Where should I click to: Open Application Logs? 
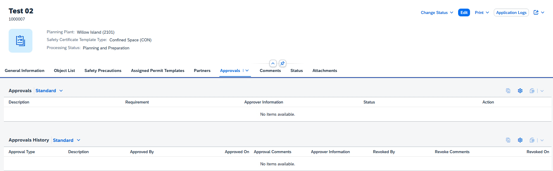[x=511, y=12]
